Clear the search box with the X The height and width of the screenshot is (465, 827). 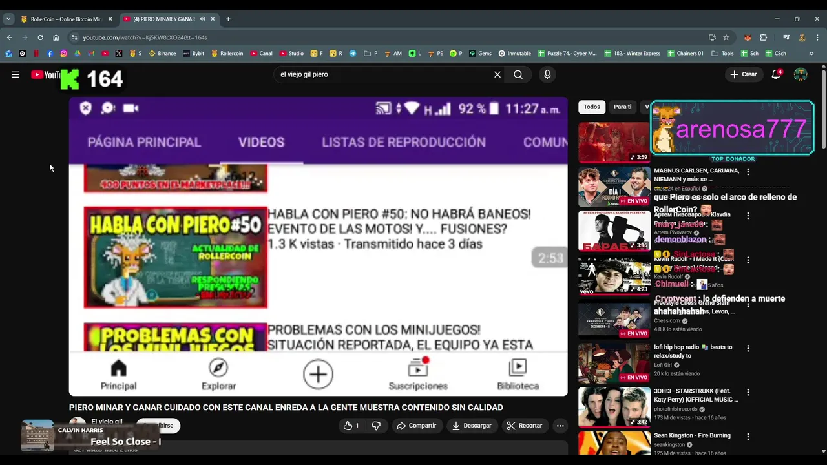[x=497, y=74]
